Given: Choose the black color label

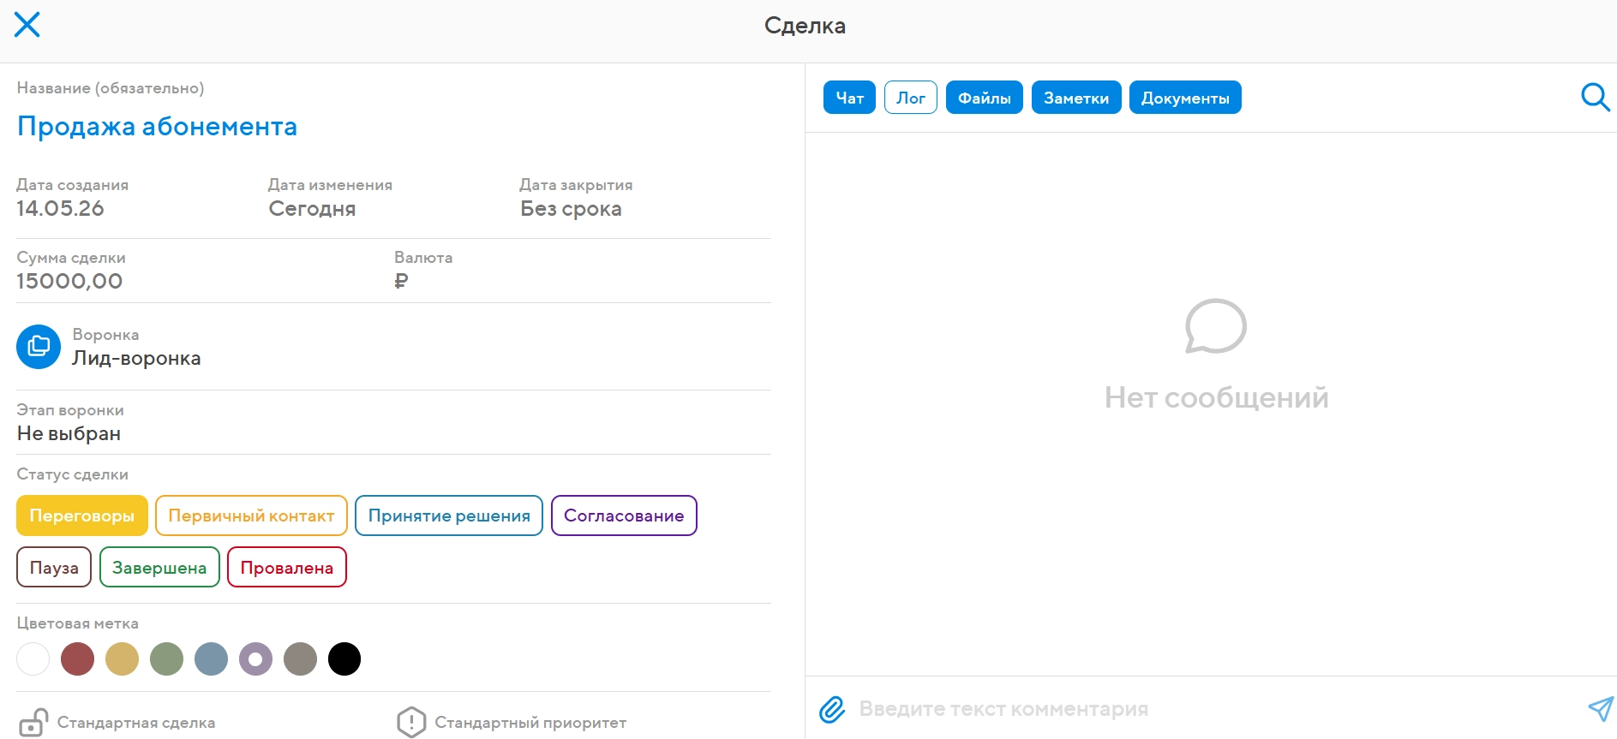Looking at the screenshot, I should tap(344, 659).
